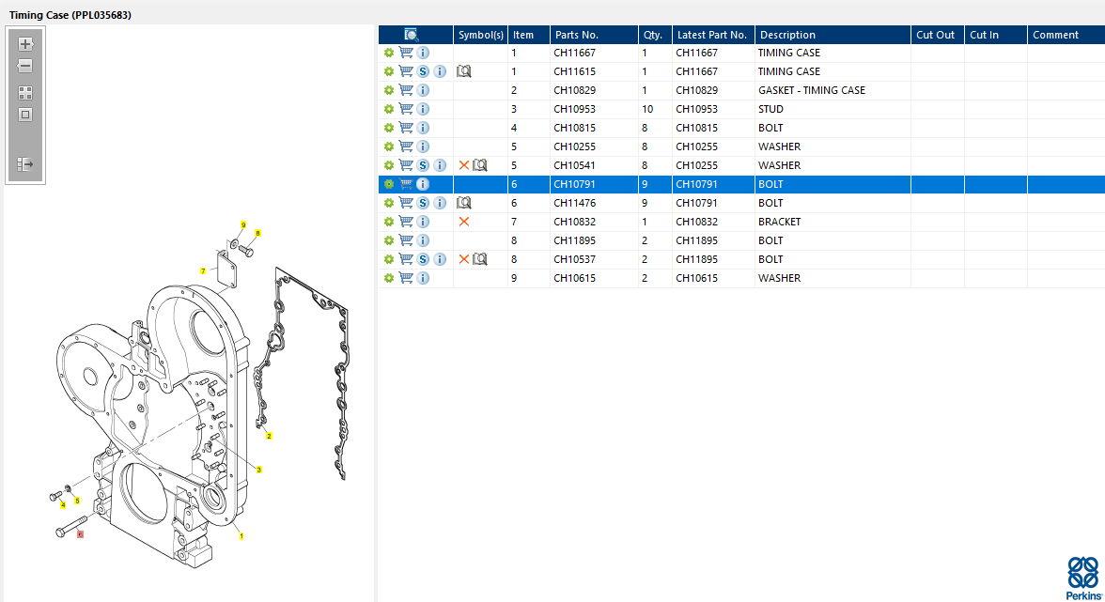Screen dimensions: 1105x602
Task: Zoom in on the diagram with the plus tool
Action: click(25, 43)
